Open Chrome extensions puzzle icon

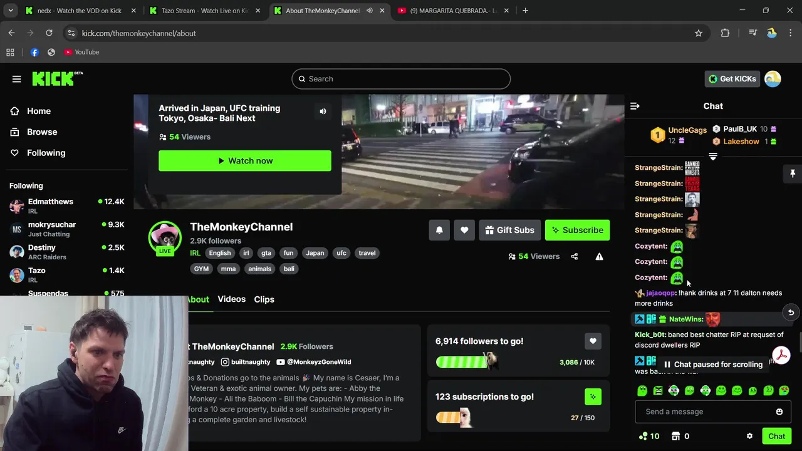(725, 33)
